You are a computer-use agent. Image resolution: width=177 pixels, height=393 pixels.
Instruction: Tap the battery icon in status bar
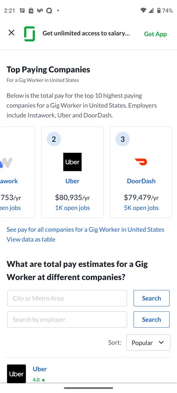tap(159, 10)
